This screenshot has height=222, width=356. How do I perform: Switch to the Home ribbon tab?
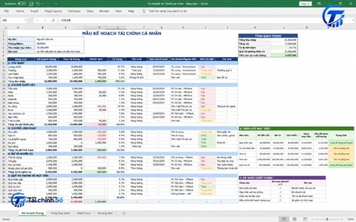point(20,11)
